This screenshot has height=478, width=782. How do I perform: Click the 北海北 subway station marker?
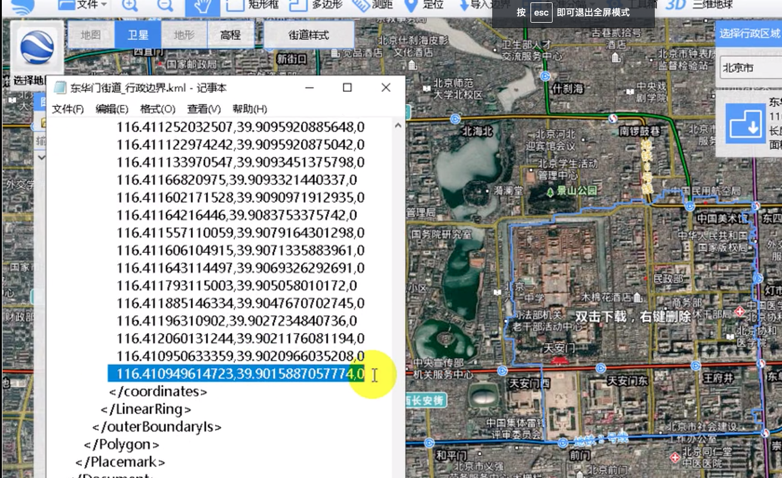coord(456,118)
